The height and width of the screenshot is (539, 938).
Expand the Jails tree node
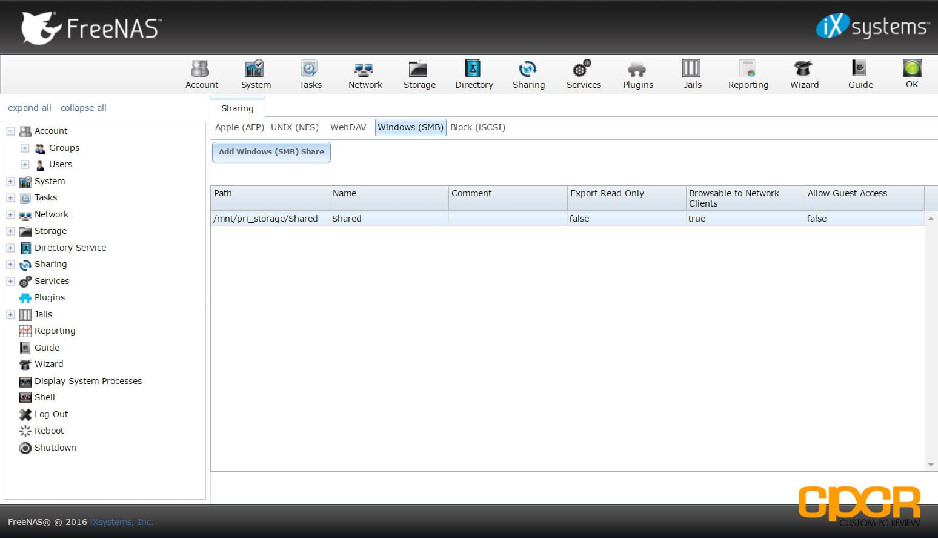pyautogui.click(x=10, y=314)
